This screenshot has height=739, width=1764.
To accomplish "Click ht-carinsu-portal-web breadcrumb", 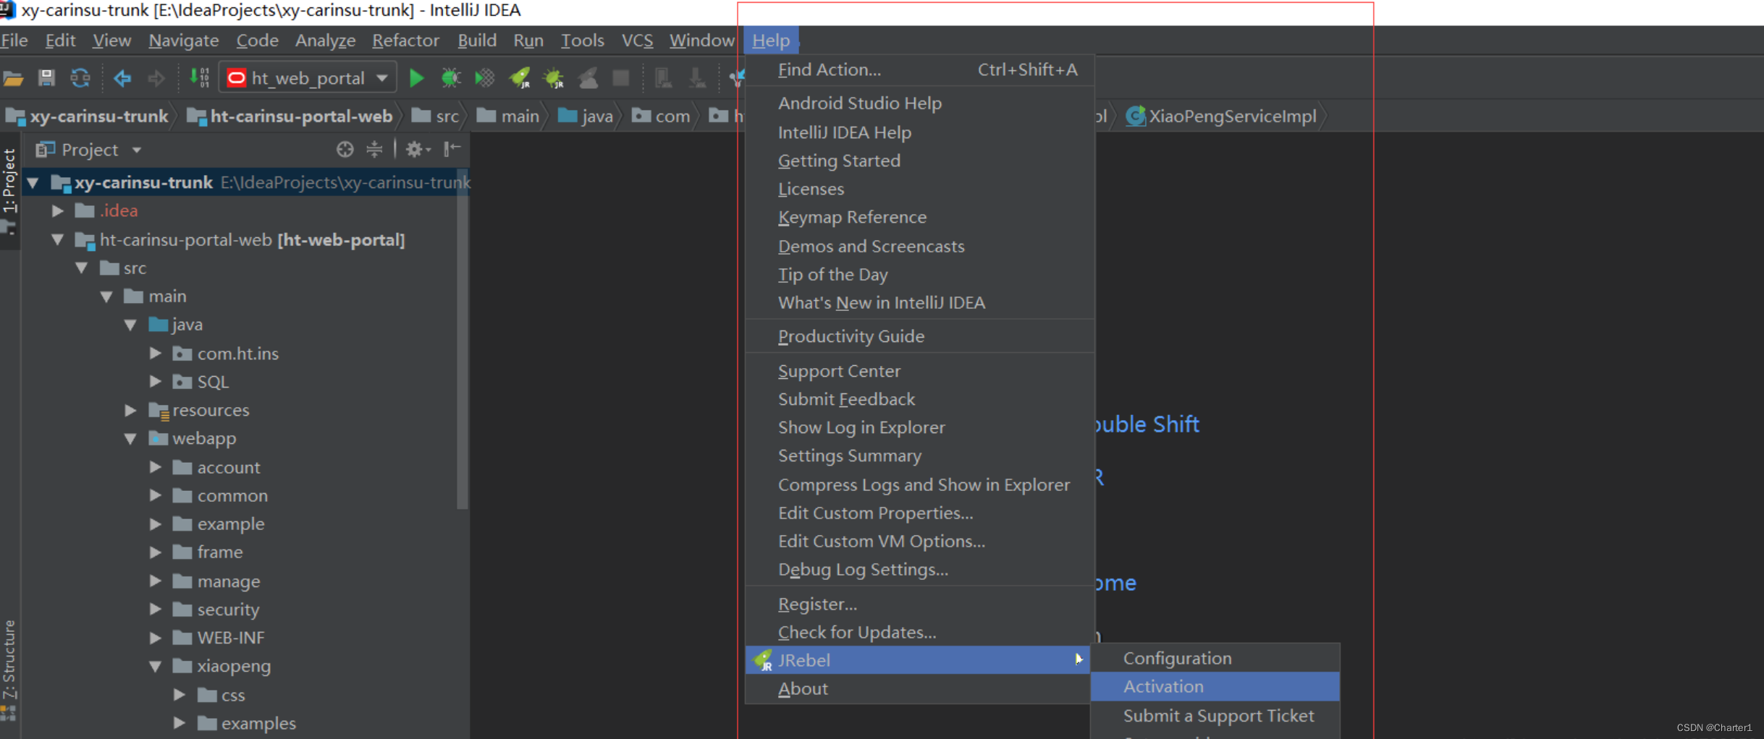I will tap(290, 116).
